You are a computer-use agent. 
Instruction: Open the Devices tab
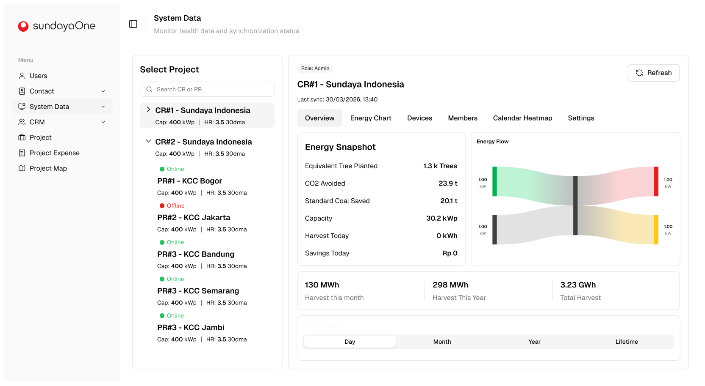[419, 118]
